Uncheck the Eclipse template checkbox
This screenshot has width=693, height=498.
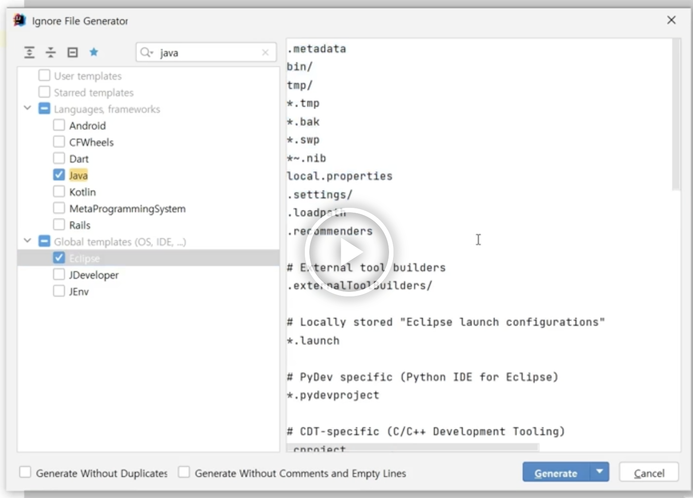click(59, 258)
